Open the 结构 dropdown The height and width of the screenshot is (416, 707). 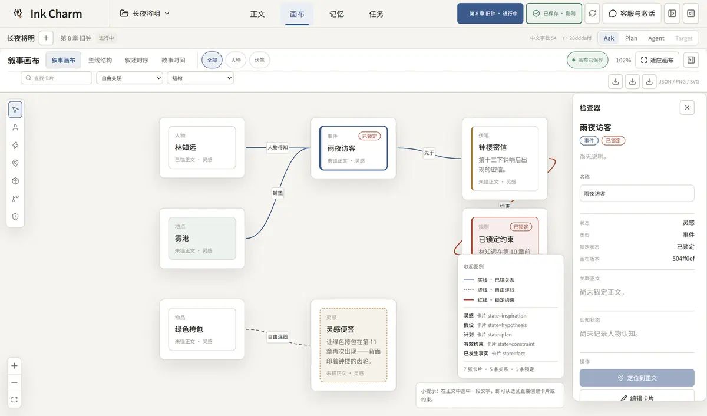pyautogui.click(x=200, y=78)
